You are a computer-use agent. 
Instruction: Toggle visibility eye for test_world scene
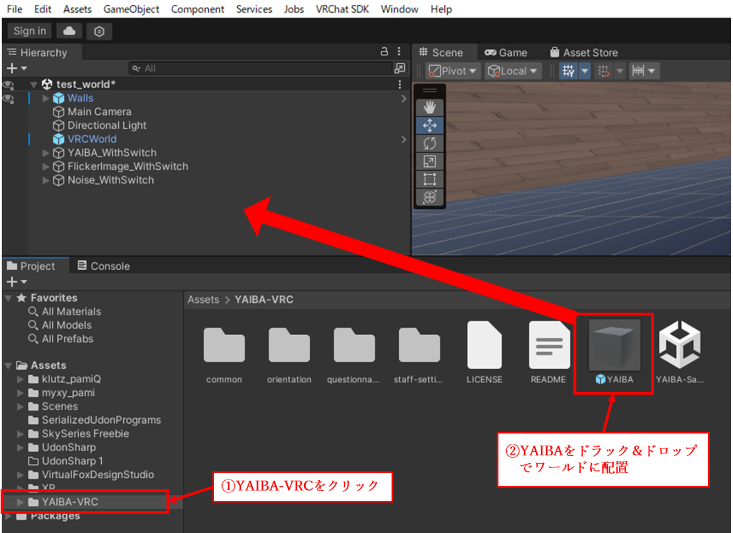coord(8,85)
